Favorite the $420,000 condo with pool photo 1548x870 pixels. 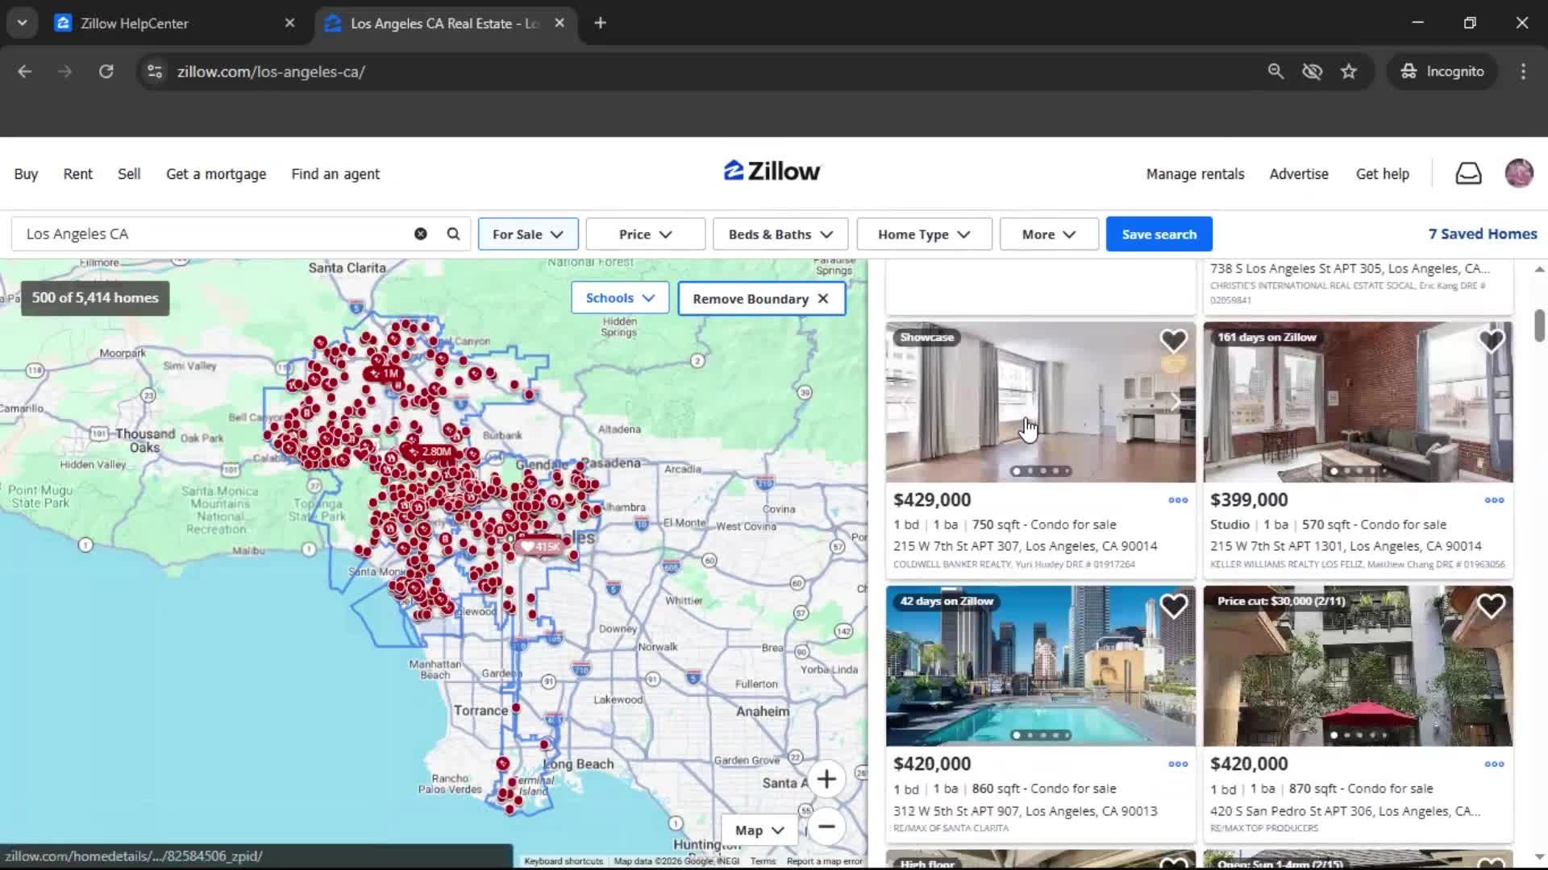[1173, 605]
